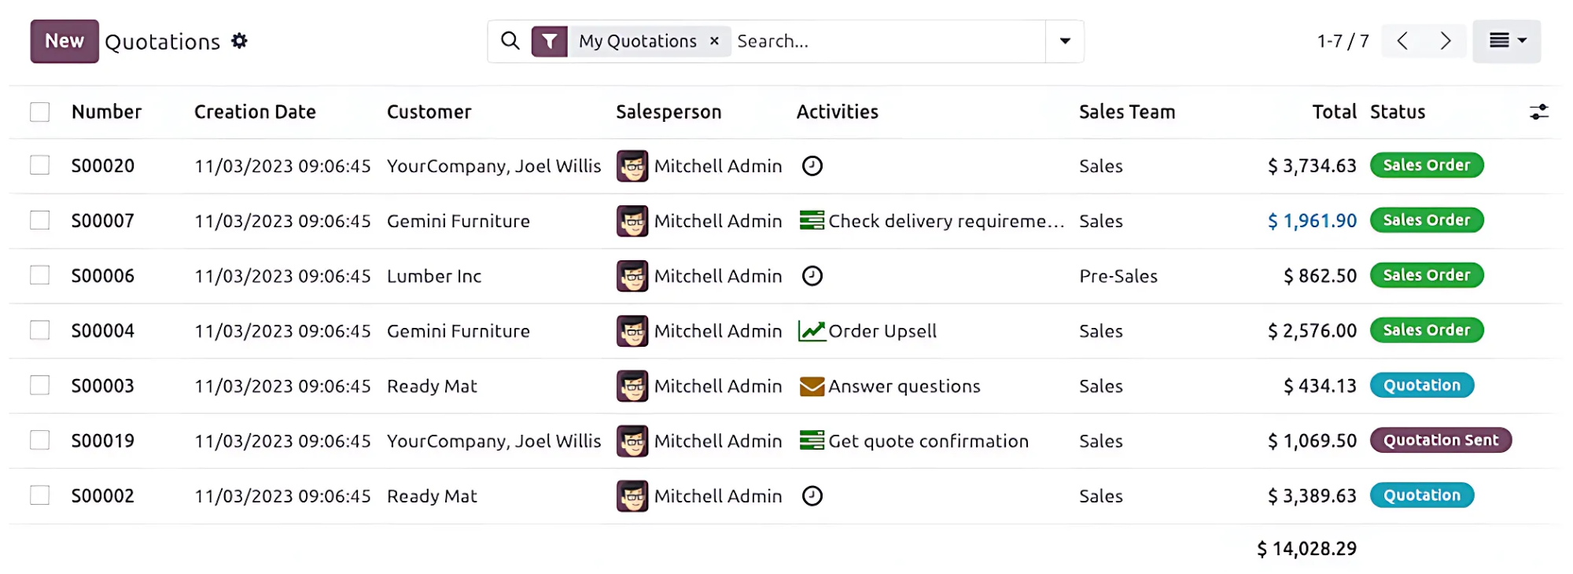The height and width of the screenshot is (574, 1573).
Task: Open the clock activity icon for S00020
Action: (812, 166)
